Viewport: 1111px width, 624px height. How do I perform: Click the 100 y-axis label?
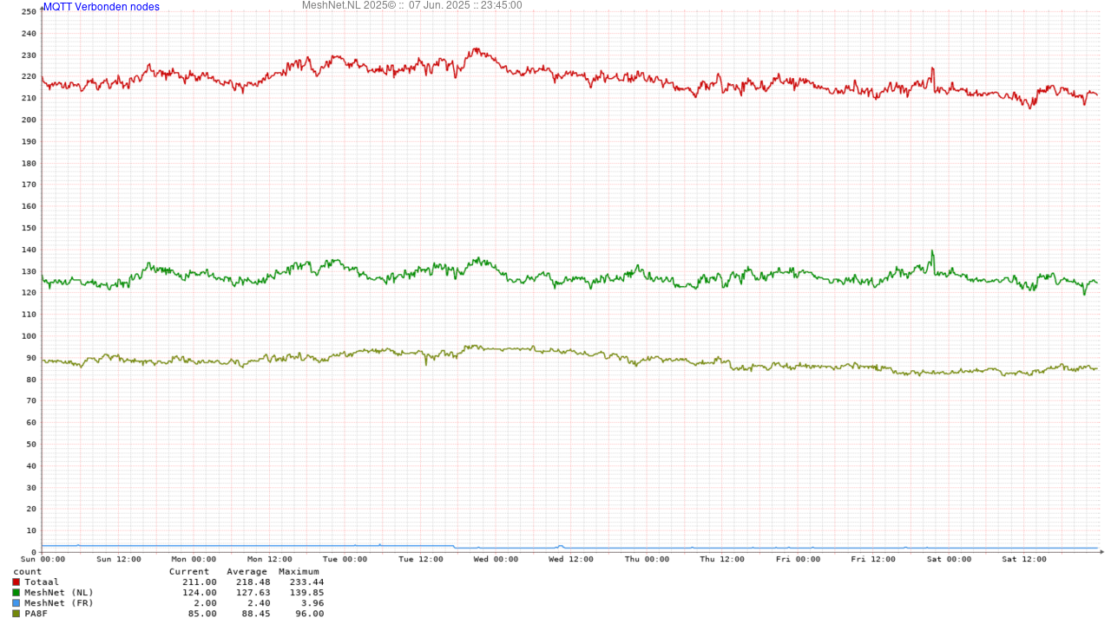point(29,336)
